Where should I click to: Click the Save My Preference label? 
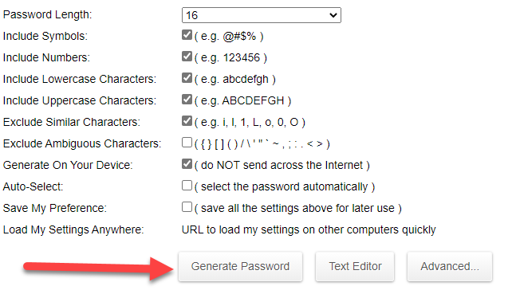[54, 208]
